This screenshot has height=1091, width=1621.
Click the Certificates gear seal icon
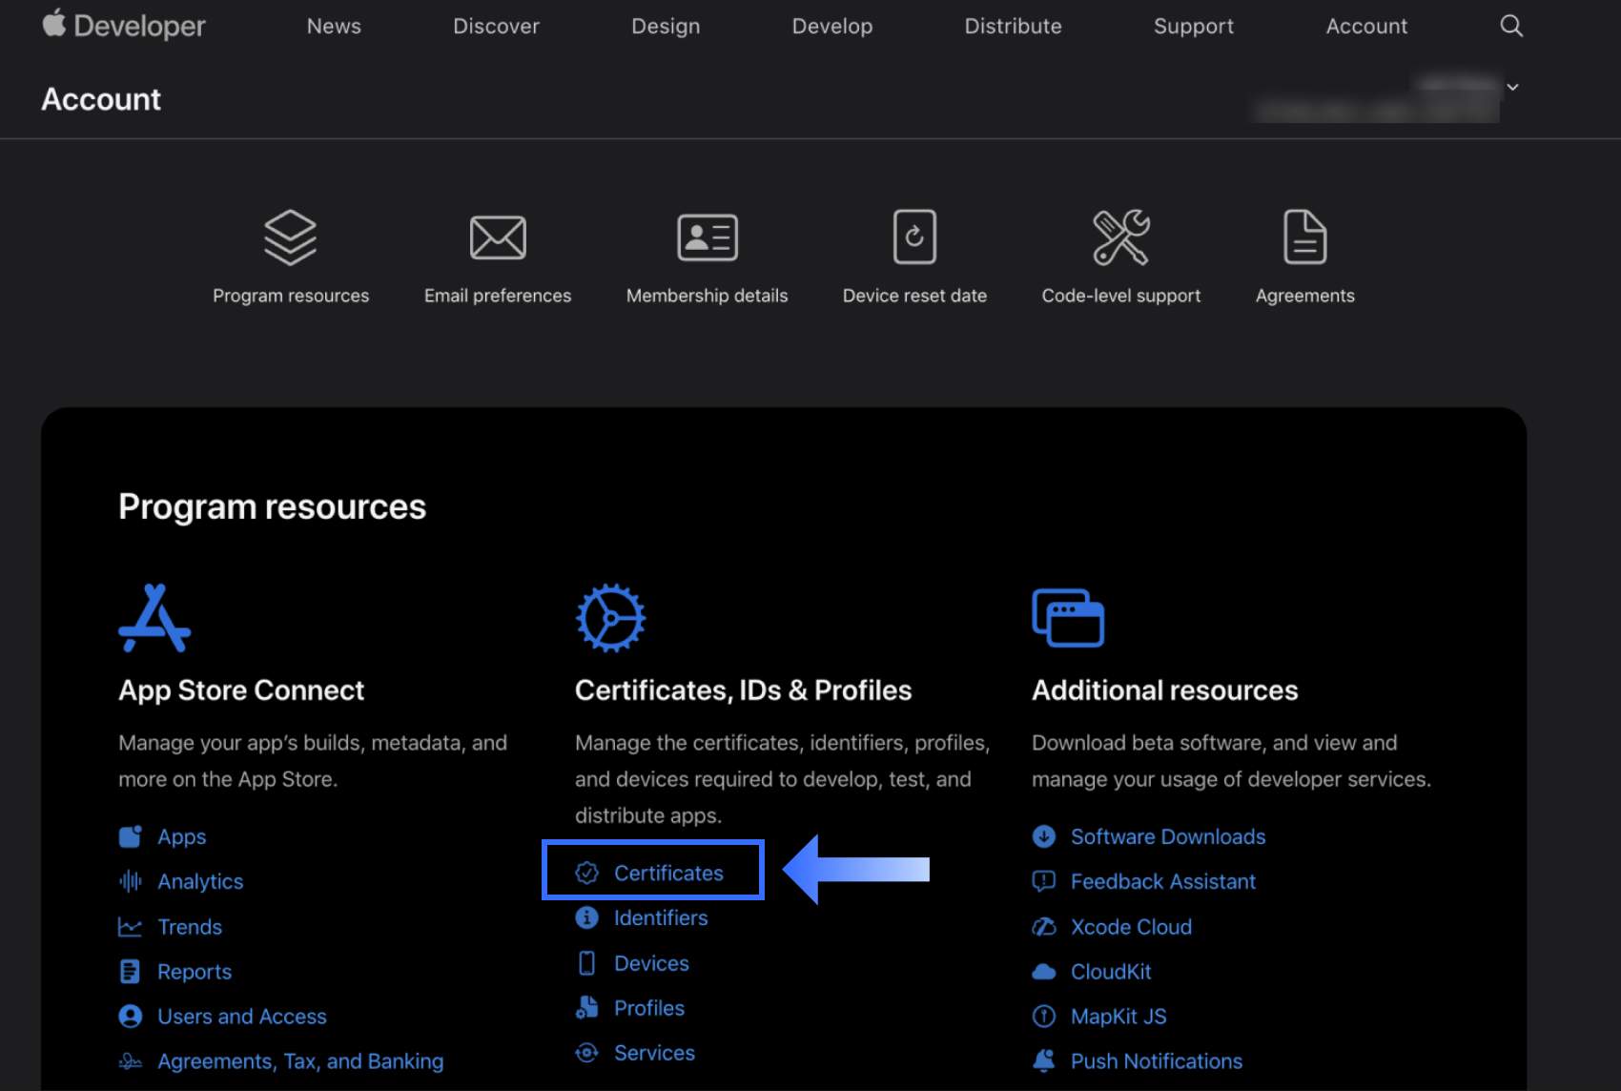coord(610,618)
